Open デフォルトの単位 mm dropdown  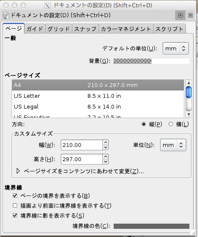coord(176,49)
